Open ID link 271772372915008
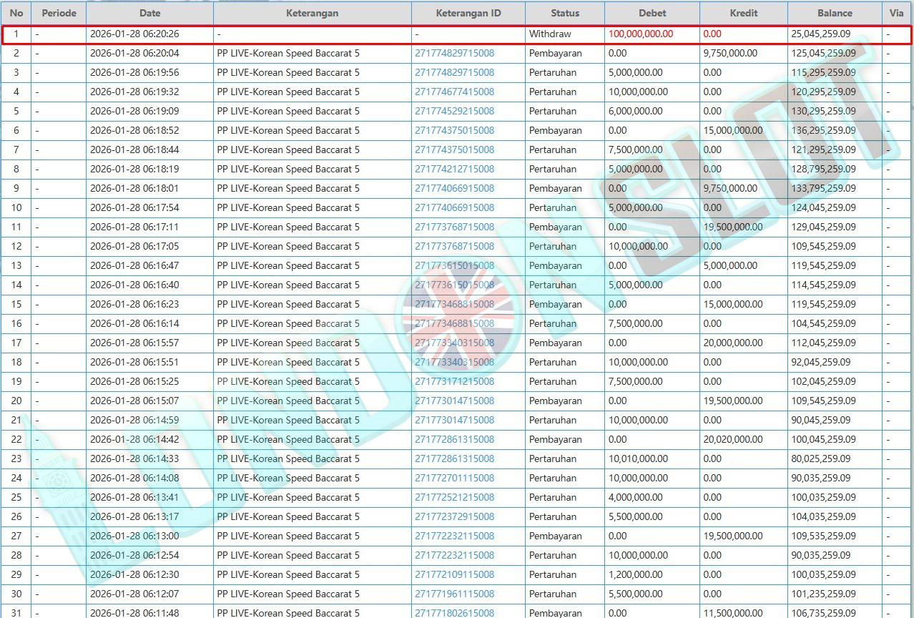The height and width of the screenshot is (618, 914). (454, 516)
